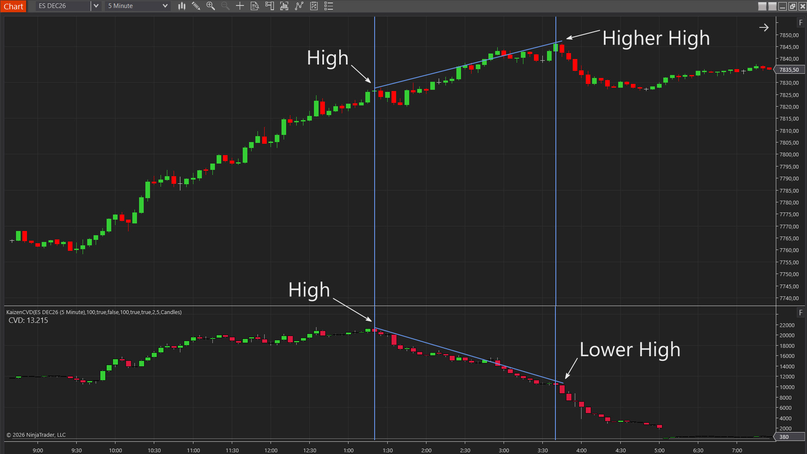
Task: Open the data box icon
Action: point(255,6)
